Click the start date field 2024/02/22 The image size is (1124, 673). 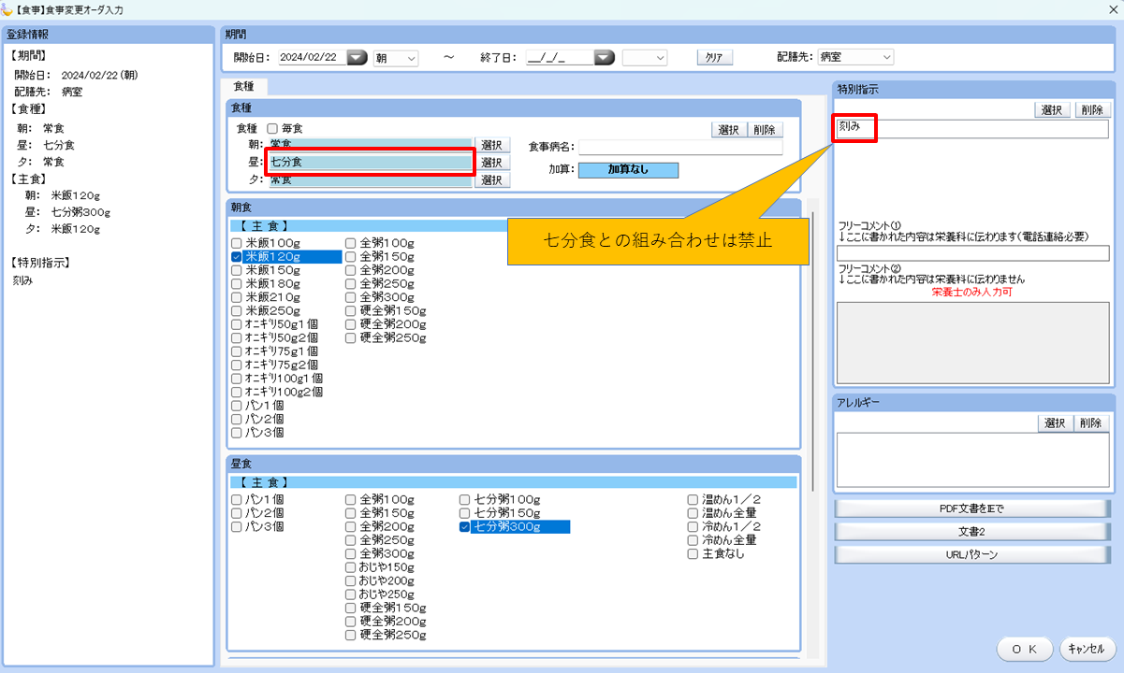313,57
